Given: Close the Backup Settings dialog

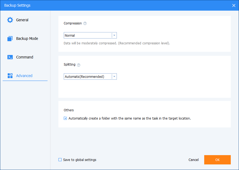Looking at the screenshot, I should (234, 6).
